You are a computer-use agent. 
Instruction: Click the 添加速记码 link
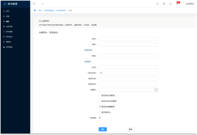point(88,50)
